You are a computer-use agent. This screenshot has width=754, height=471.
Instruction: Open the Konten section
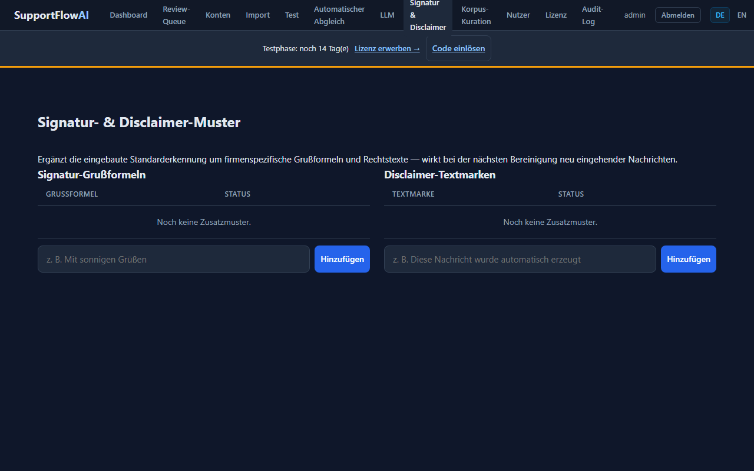[x=218, y=15]
